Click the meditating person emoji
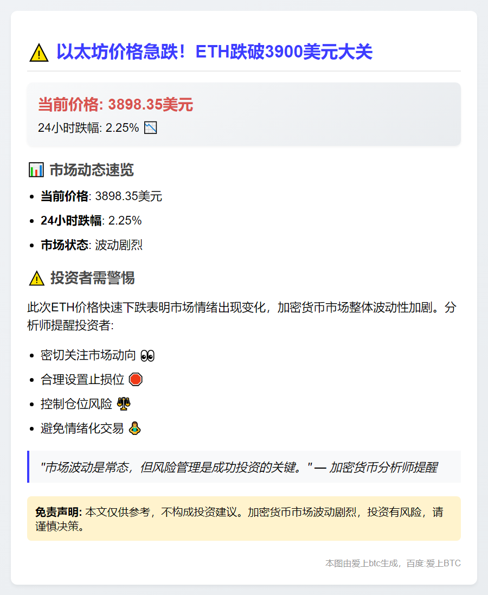Viewport: 488px width, 595px height. pyautogui.click(x=134, y=428)
